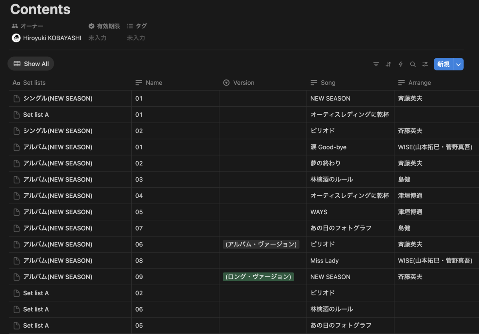Click the green (ロング・ヴァージョン) tag
The width and height of the screenshot is (479, 334).
(258, 277)
